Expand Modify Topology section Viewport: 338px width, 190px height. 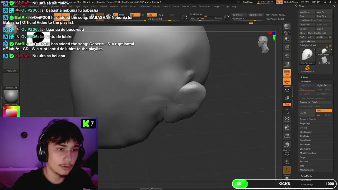[x=308, y=153]
